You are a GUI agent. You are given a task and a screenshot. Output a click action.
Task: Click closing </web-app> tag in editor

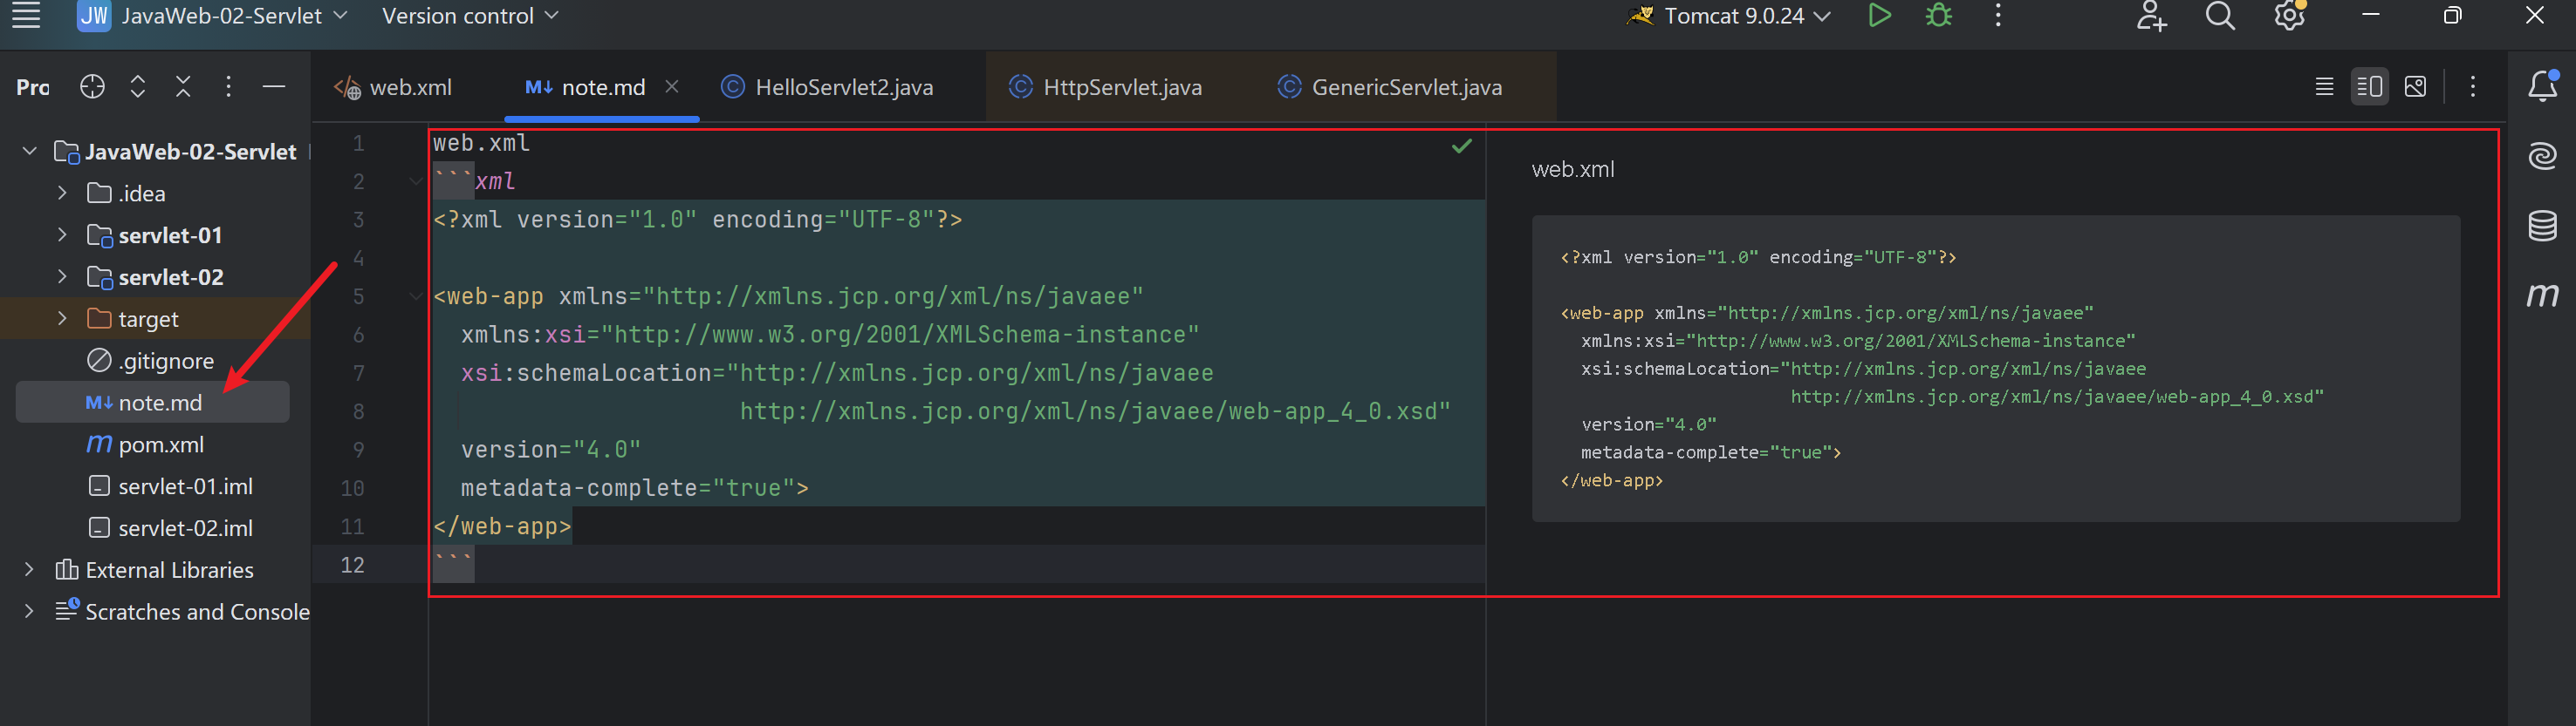pyautogui.click(x=502, y=526)
